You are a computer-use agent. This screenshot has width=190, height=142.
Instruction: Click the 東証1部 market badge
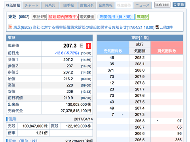tap(39, 17)
